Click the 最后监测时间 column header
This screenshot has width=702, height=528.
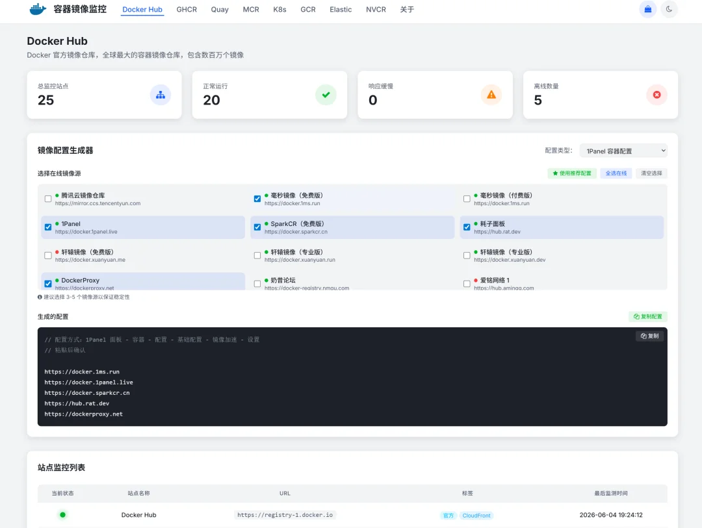pyautogui.click(x=610, y=493)
